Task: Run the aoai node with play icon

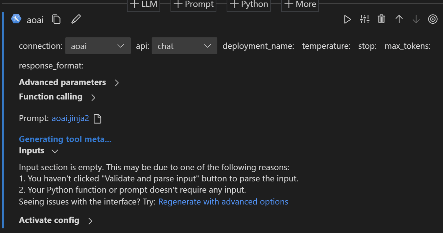Action: coord(347,20)
